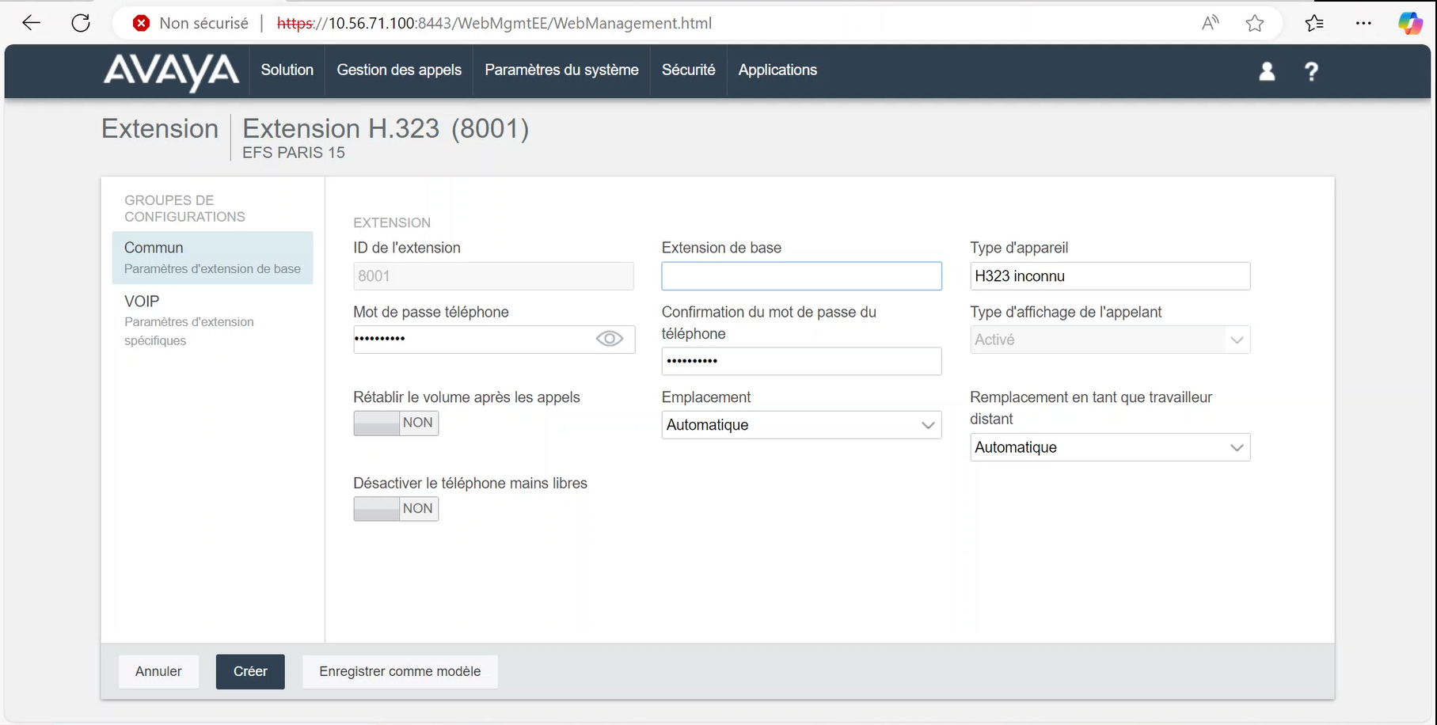The image size is (1437, 725).
Task: Click the Avaya logo
Action: click(171, 71)
